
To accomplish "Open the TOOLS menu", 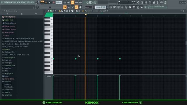I will pos(29,2).
